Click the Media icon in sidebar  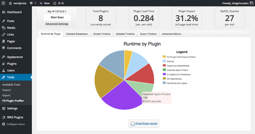pyautogui.click(x=3, y=28)
